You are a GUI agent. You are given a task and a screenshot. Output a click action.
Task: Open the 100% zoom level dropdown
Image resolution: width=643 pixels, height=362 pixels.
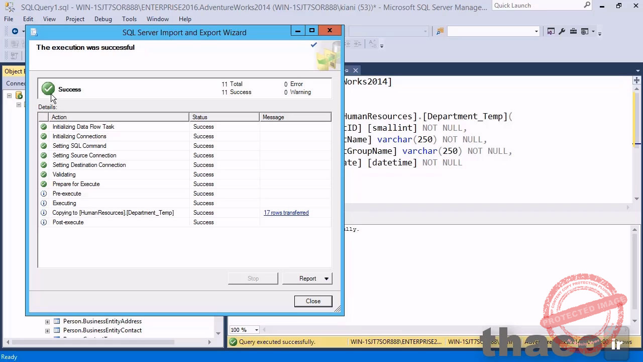[256, 330]
